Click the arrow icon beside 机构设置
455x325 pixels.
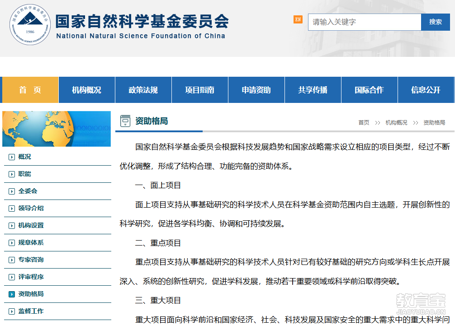point(12,226)
